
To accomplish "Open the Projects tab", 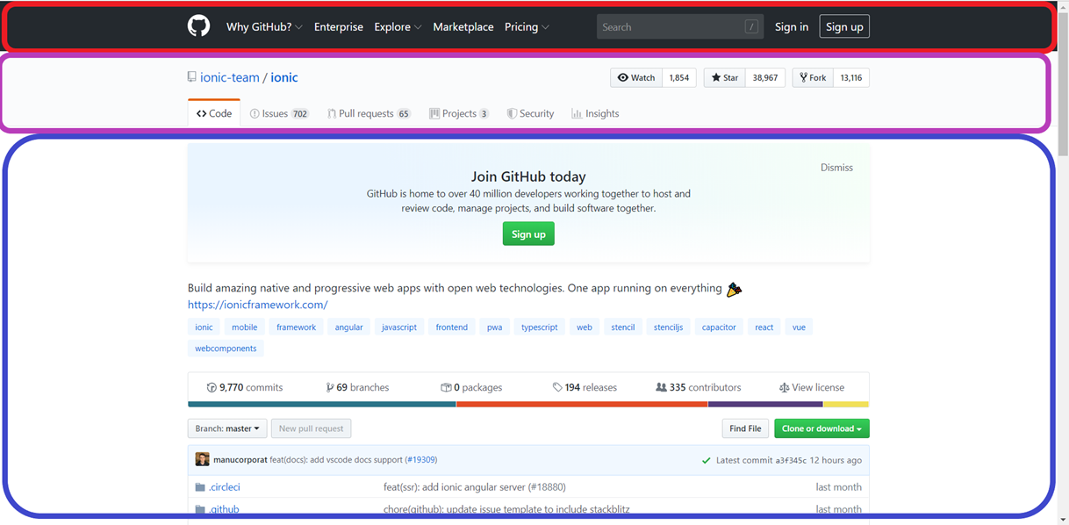I will (x=459, y=113).
